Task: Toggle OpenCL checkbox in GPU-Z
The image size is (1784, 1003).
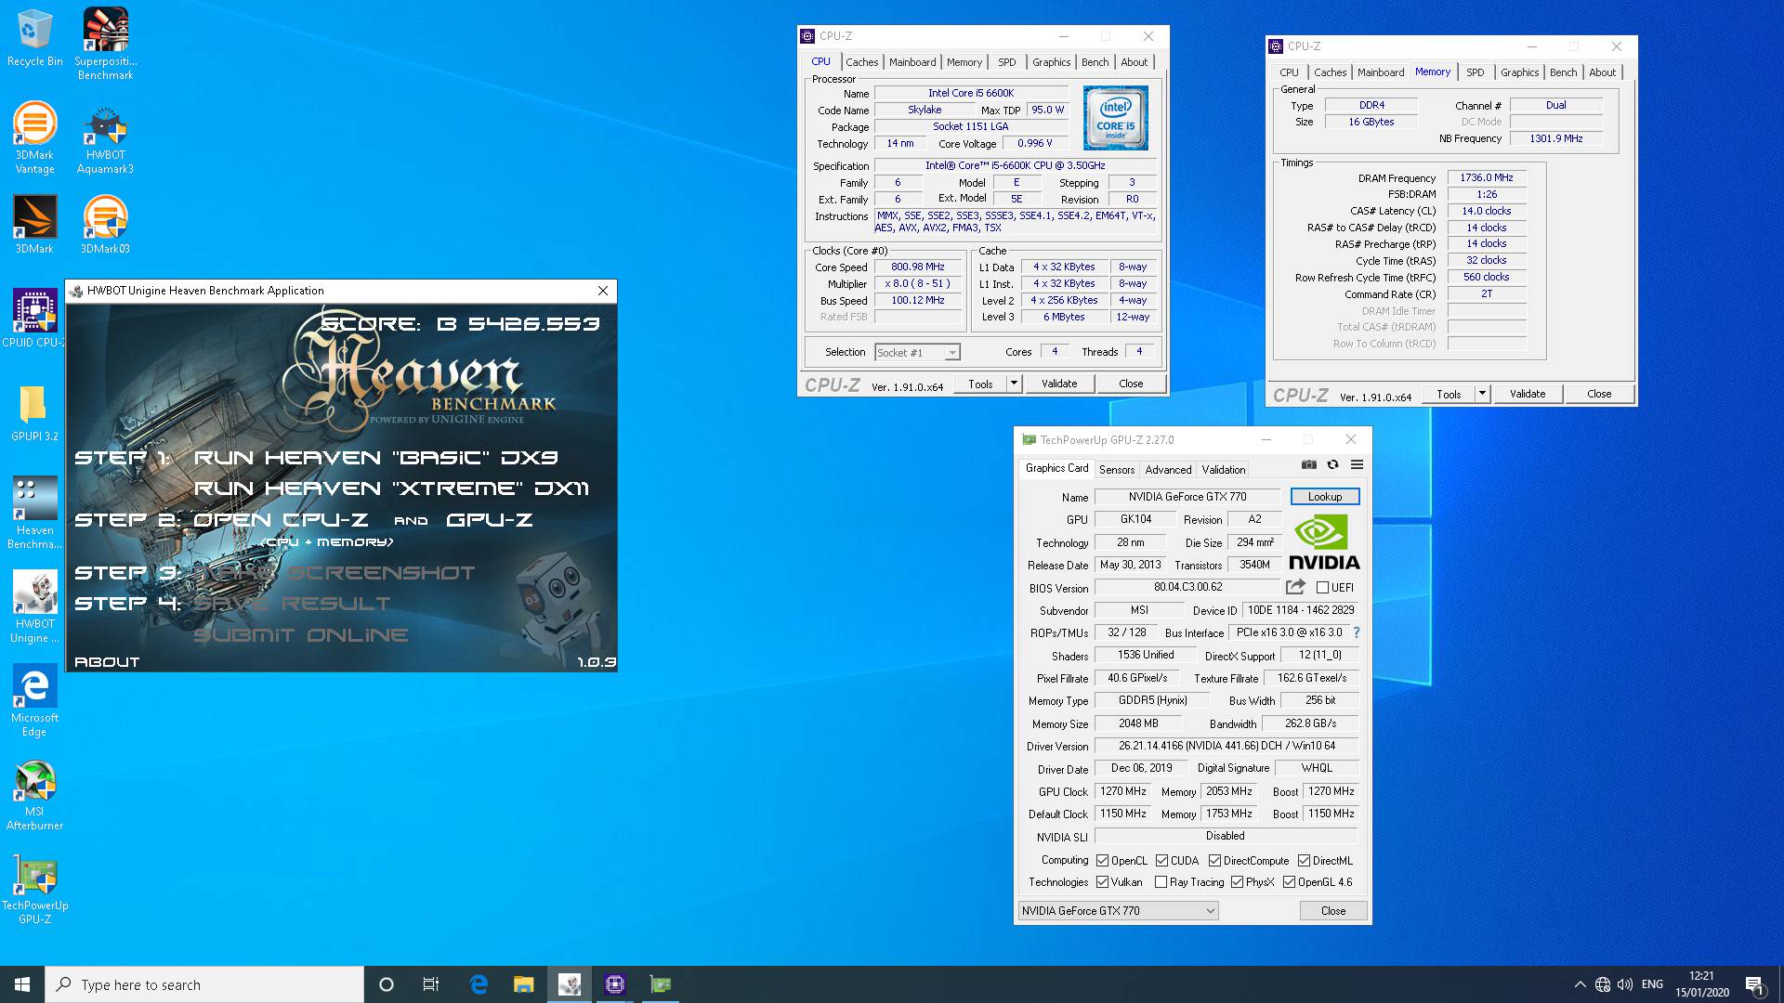Action: (x=1102, y=861)
